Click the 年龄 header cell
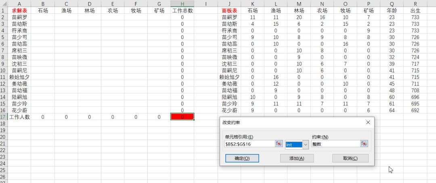 392,10
